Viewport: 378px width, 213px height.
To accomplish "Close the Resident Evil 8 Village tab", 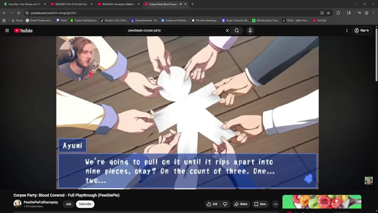I will (x=92, y=4).
